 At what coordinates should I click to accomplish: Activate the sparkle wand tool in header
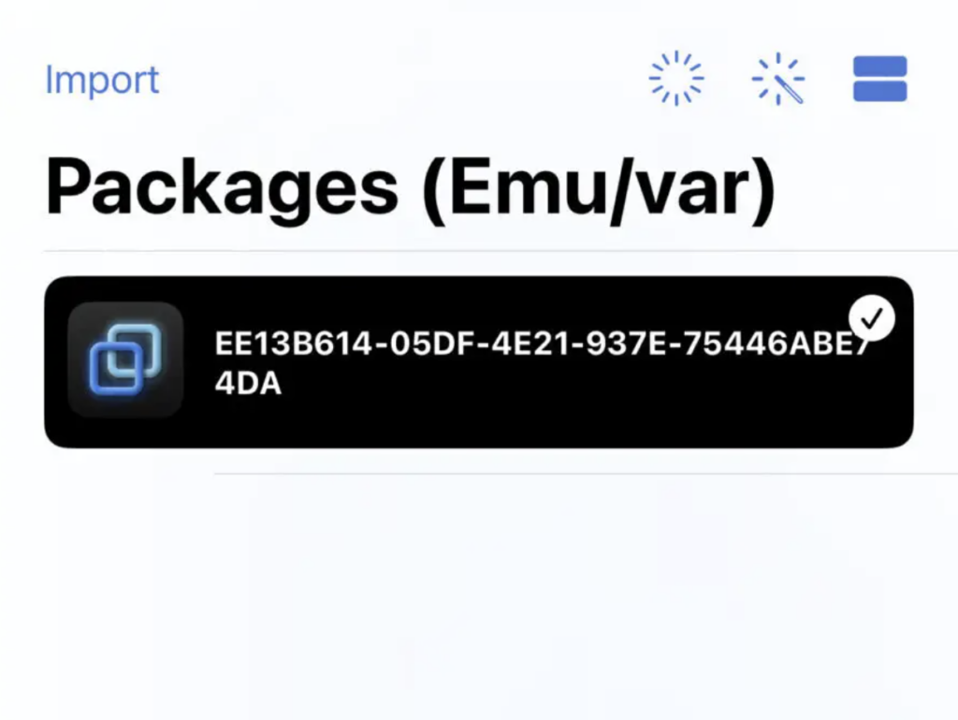[x=777, y=79]
